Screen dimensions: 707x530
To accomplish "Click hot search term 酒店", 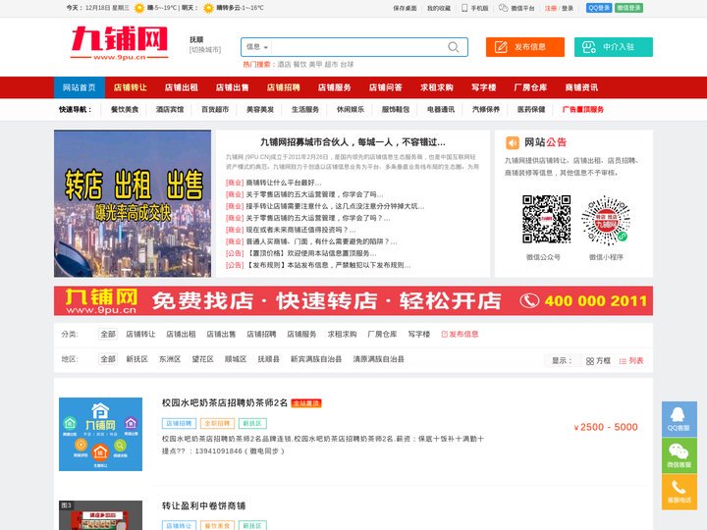I will click(x=284, y=65).
